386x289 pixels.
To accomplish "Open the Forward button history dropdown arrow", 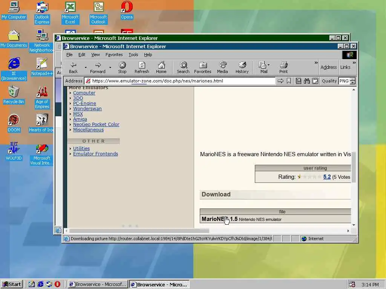I will [x=110, y=67].
